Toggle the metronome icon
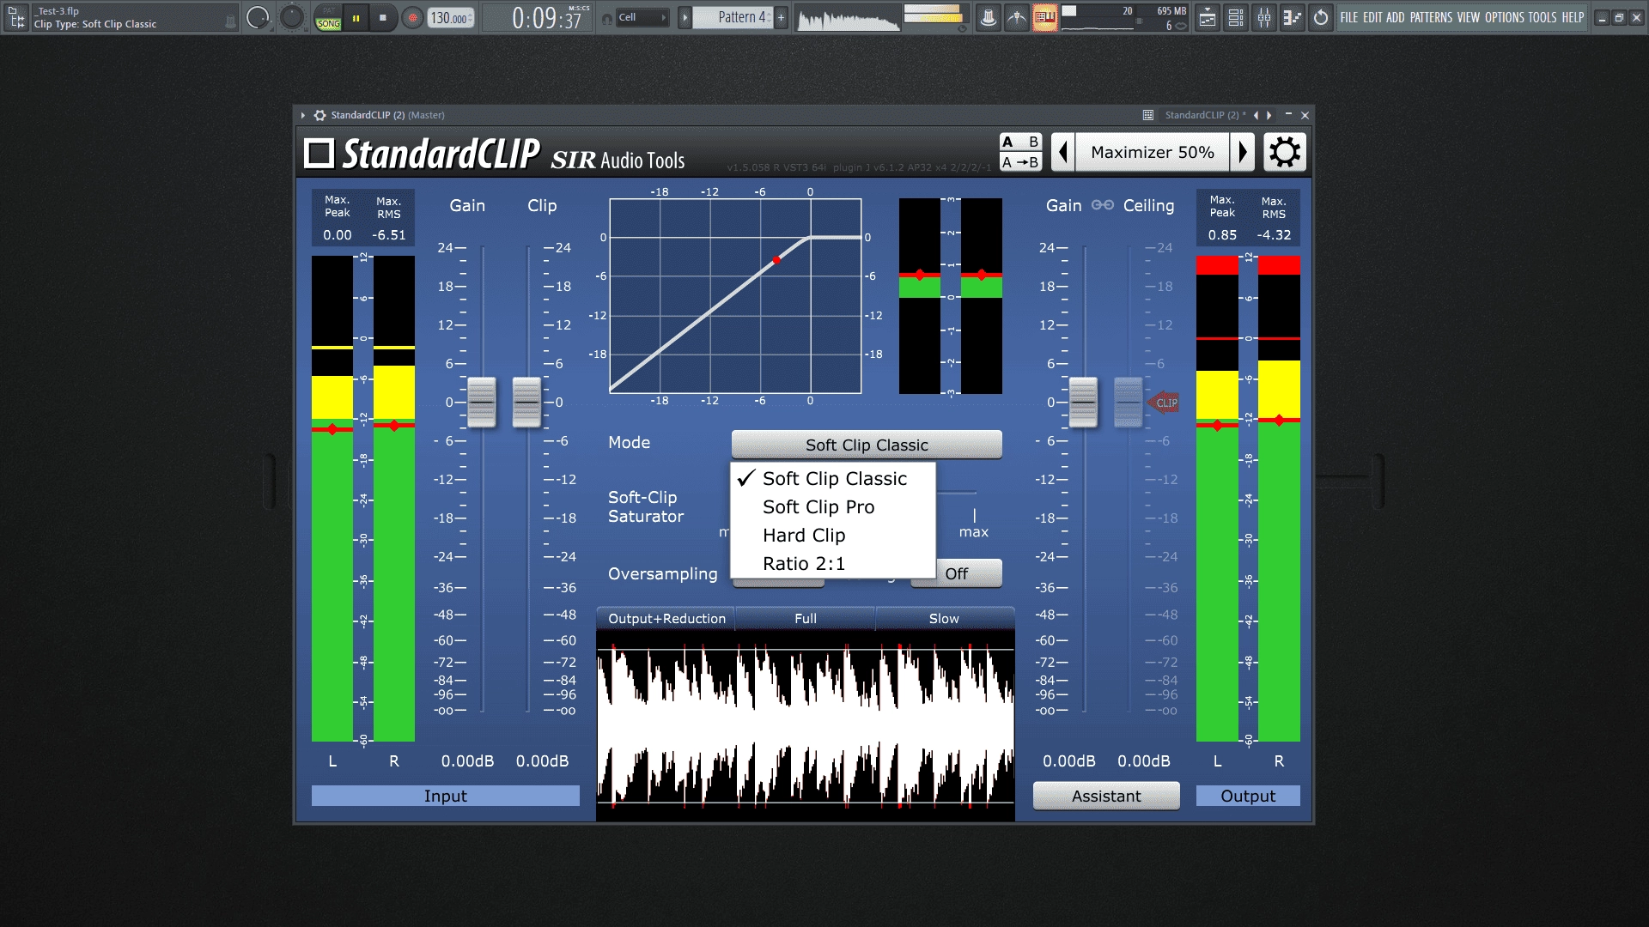This screenshot has width=1649, height=927. (x=989, y=17)
